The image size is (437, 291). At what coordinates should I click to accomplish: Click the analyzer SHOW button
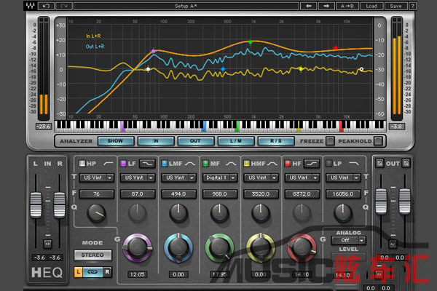(x=116, y=141)
